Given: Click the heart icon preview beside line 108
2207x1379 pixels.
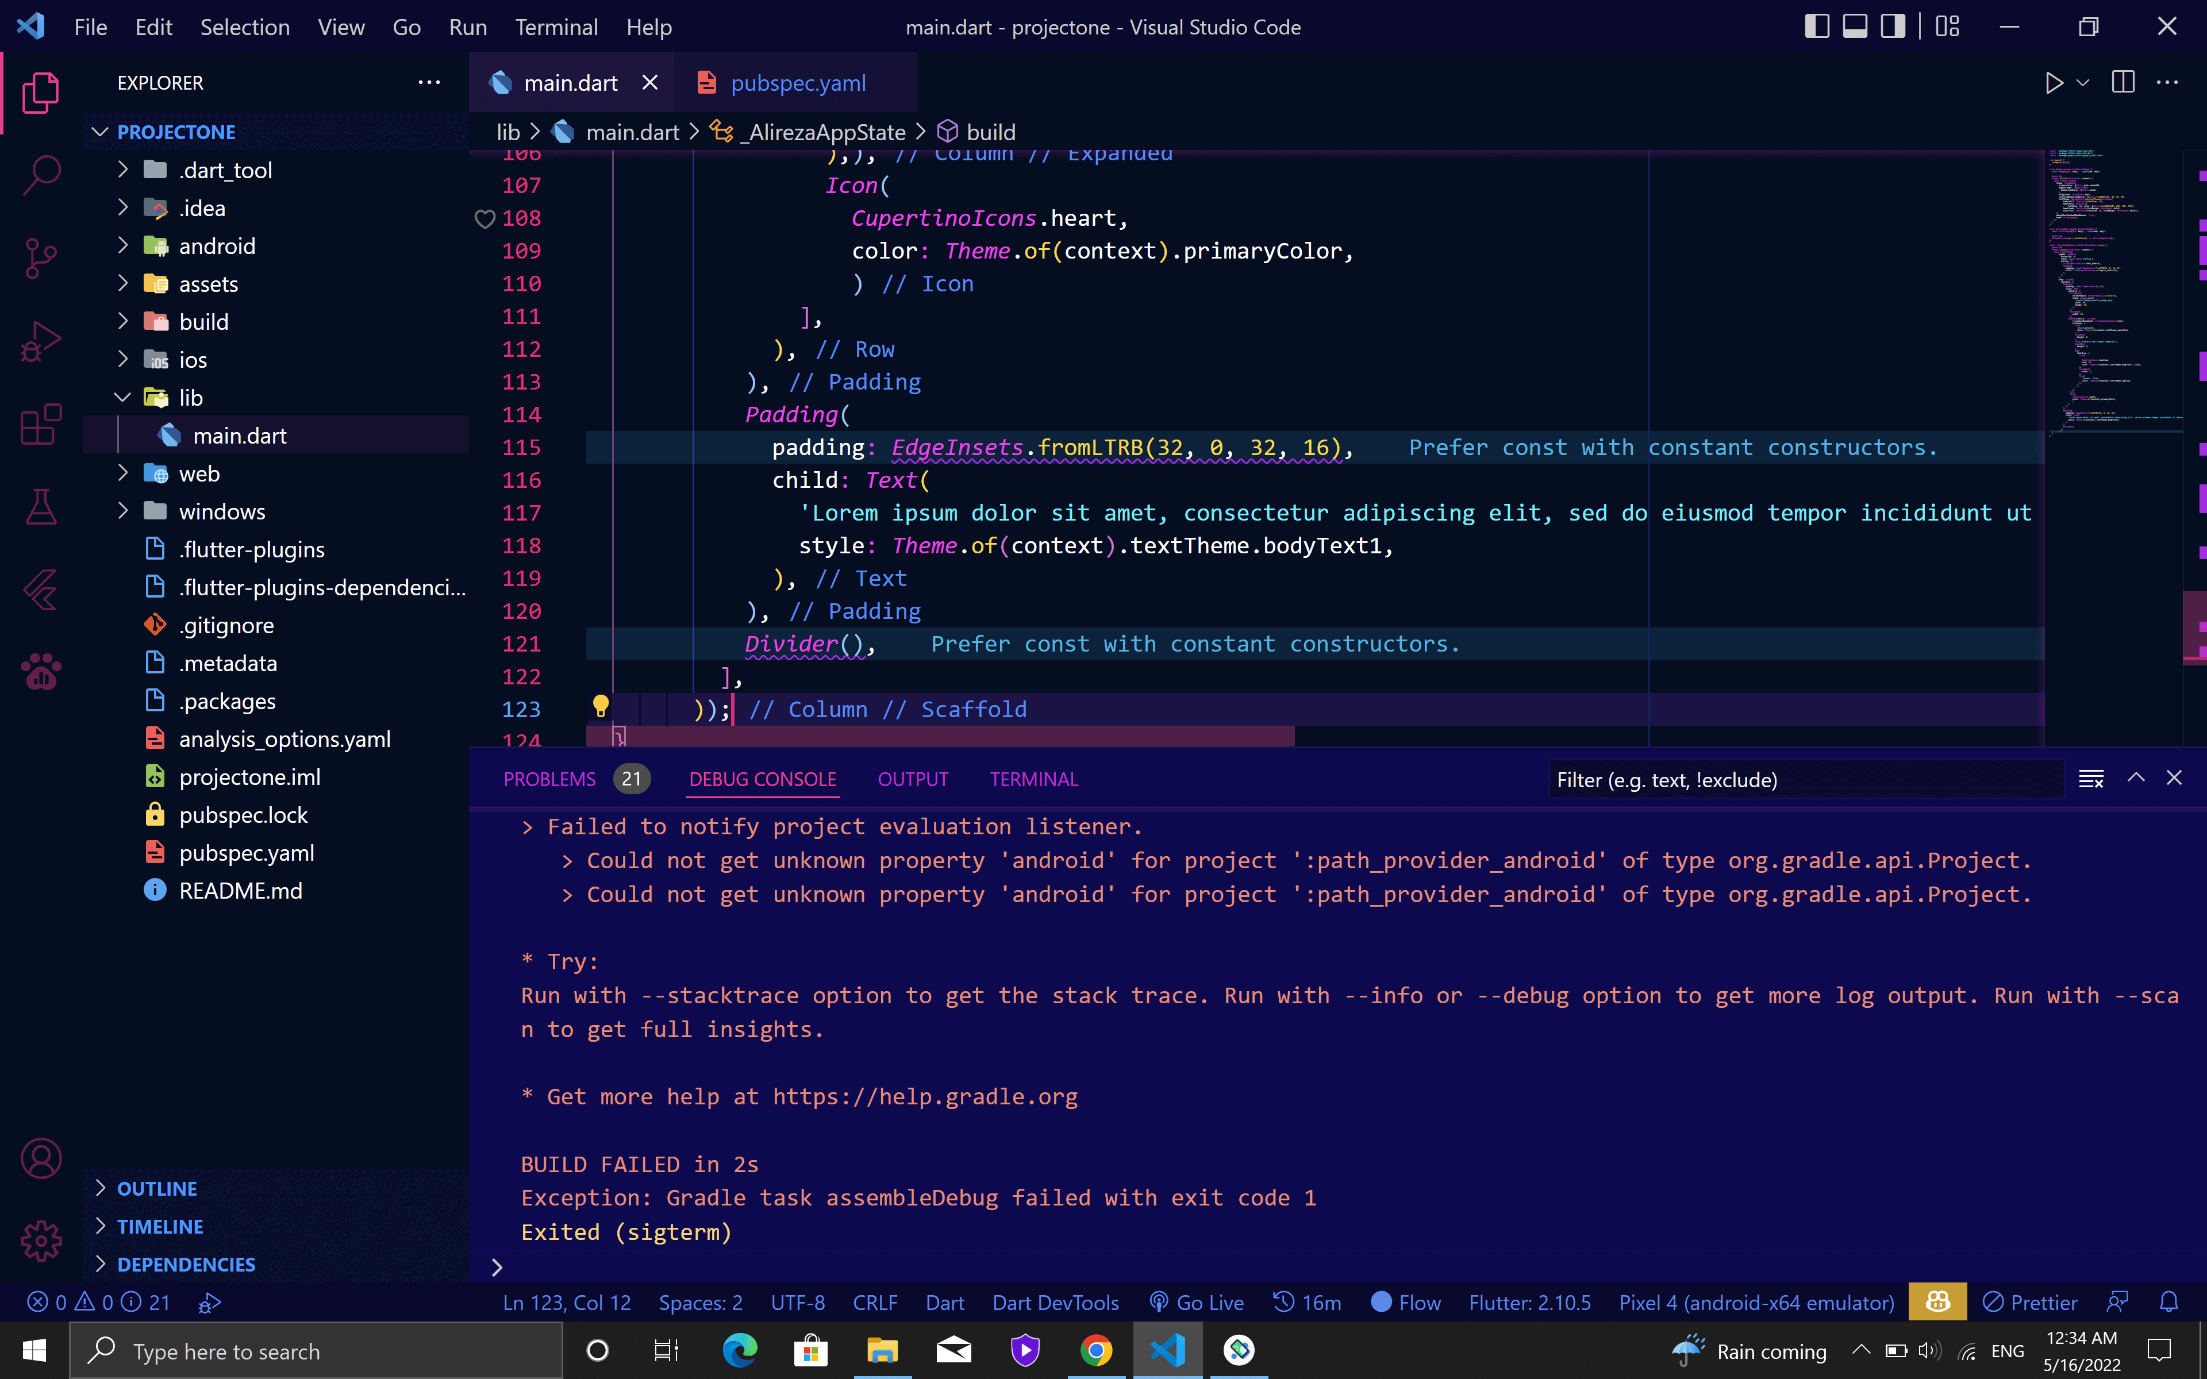Looking at the screenshot, I should click(485, 219).
